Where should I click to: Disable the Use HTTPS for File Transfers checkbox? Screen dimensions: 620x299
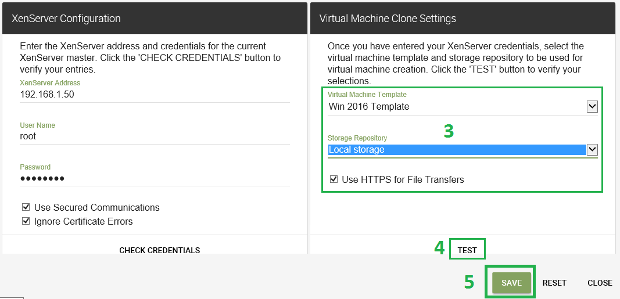pos(334,179)
